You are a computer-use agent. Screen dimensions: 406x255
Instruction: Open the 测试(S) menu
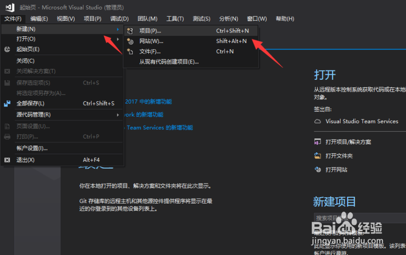[202, 19]
